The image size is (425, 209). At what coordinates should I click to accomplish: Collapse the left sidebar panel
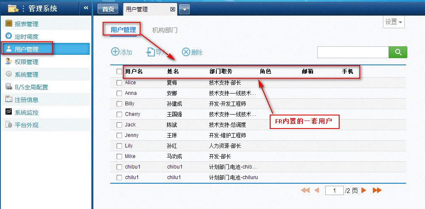pyautogui.click(x=86, y=8)
